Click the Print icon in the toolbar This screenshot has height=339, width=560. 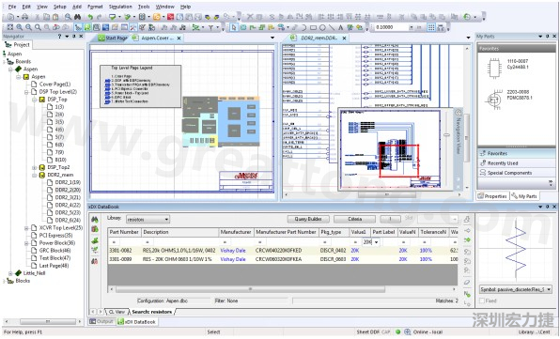(x=24, y=17)
